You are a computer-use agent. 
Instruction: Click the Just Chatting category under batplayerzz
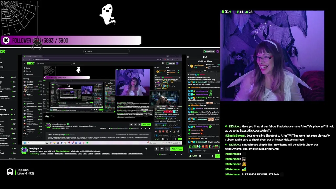[x=34, y=154]
